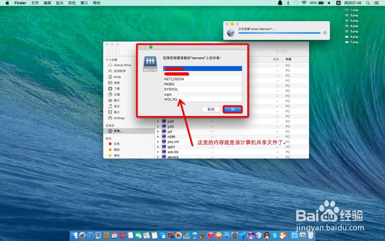
Task: Open System Preferences gear icon in dock
Action: tap(235, 235)
